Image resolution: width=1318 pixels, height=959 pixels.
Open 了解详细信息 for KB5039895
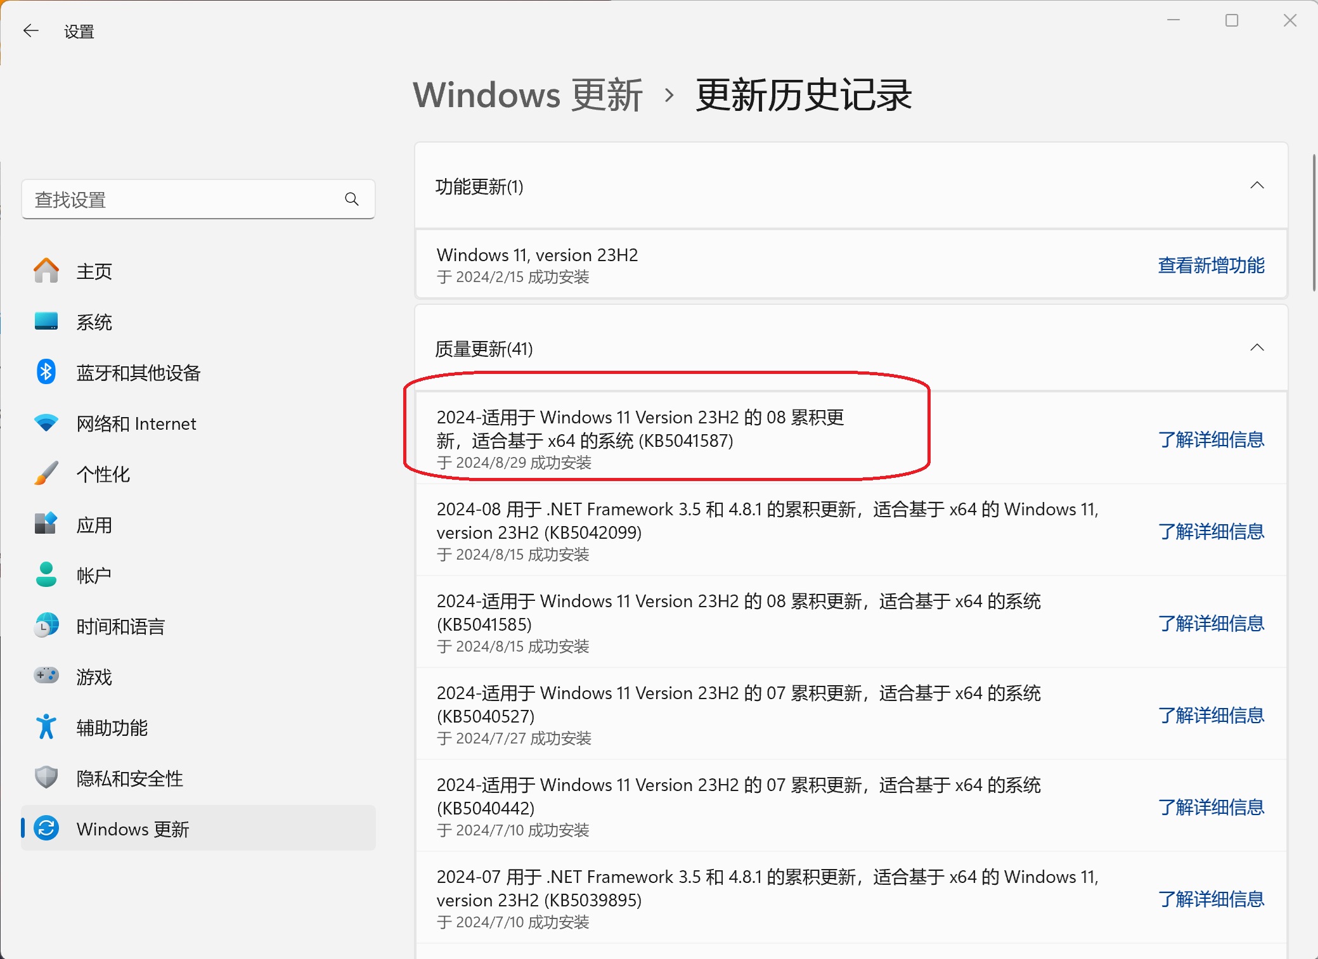[1211, 899]
